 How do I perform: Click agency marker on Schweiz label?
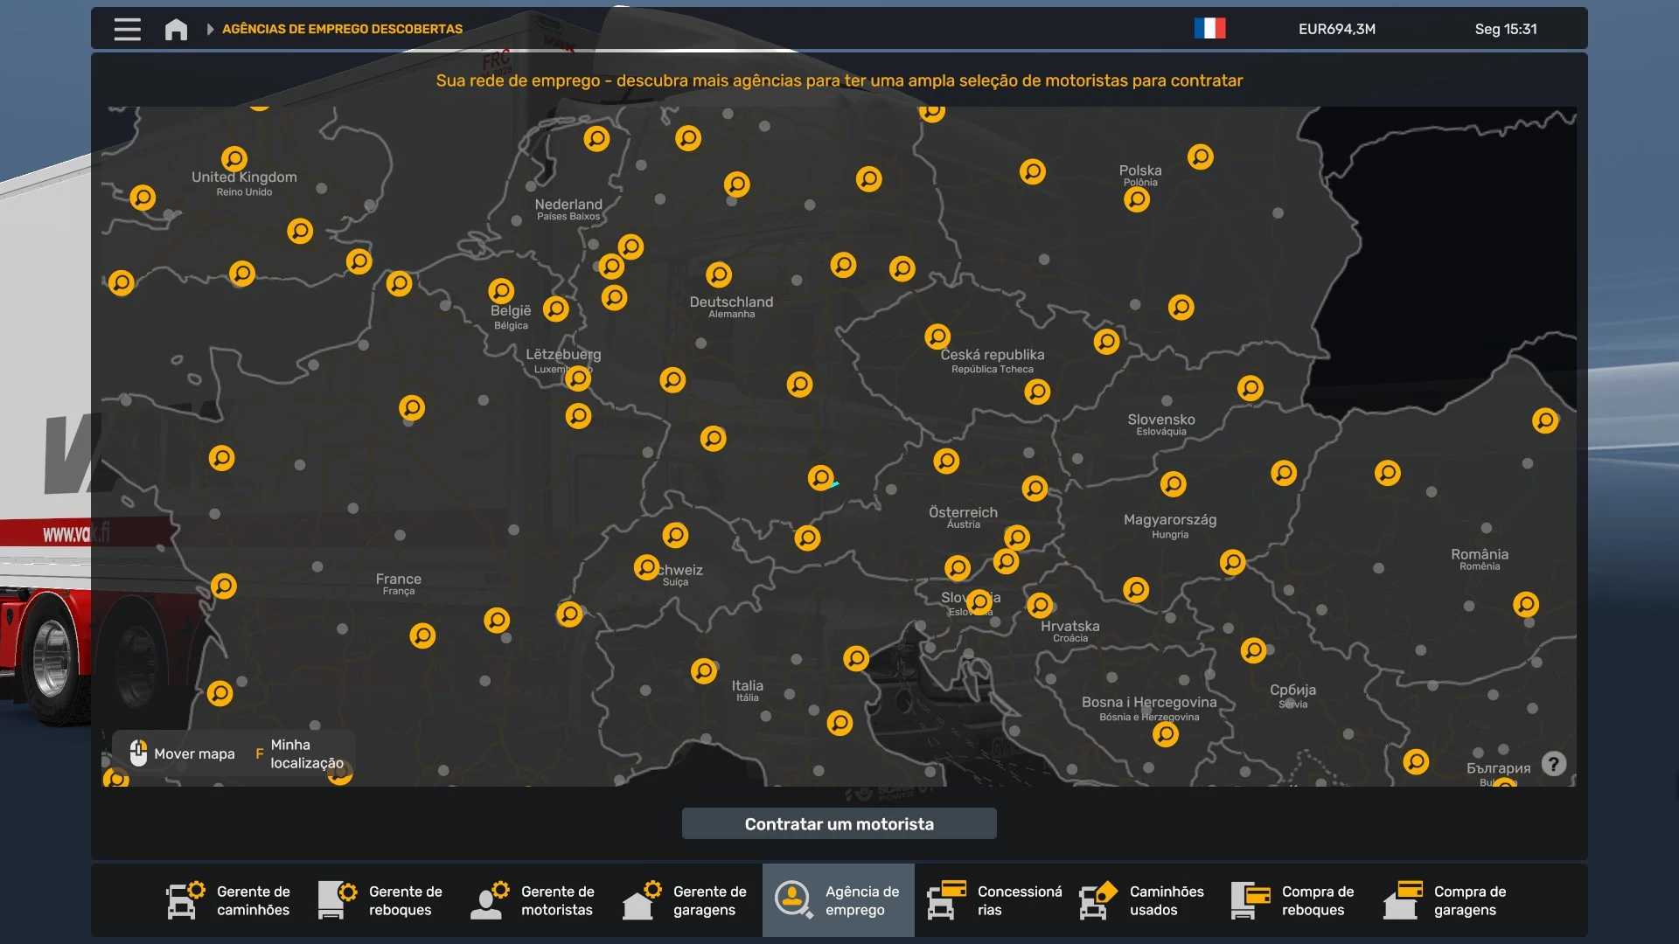[x=646, y=567]
